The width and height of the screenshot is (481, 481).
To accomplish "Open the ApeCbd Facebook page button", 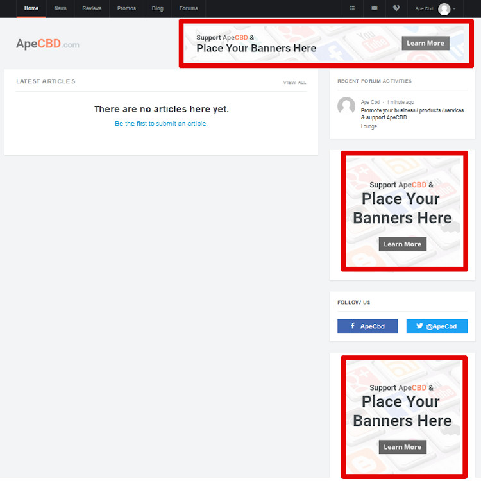I will tap(367, 326).
